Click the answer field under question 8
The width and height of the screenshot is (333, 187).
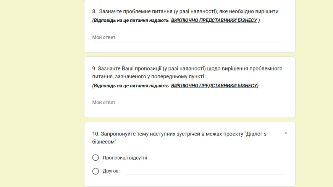(189, 37)
